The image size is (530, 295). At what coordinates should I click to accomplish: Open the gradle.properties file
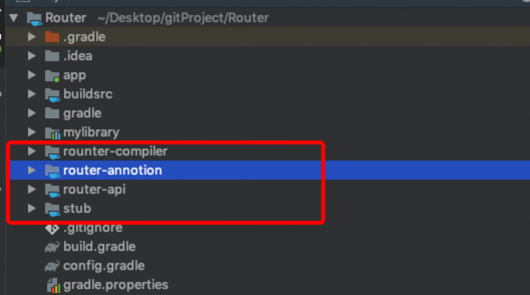coord(116,285)
